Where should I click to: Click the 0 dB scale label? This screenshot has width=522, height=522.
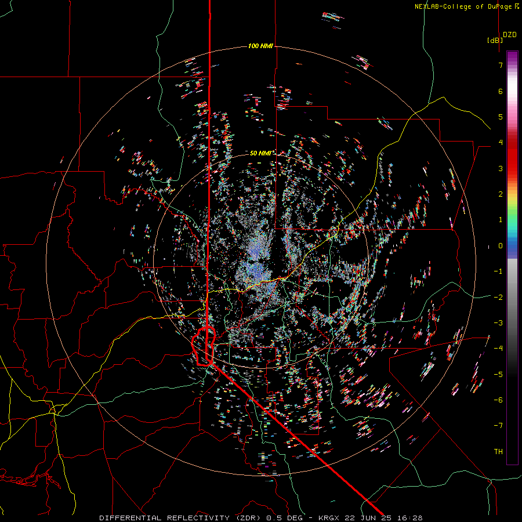pos(501,246)
